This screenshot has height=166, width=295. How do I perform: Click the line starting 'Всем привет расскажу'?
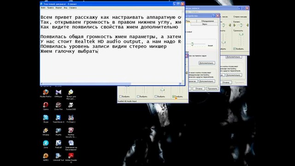111,18
